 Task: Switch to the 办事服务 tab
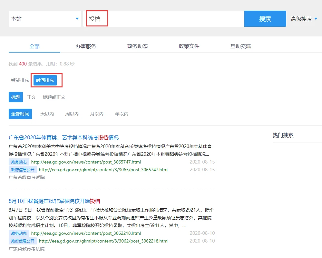pos(86,46)
